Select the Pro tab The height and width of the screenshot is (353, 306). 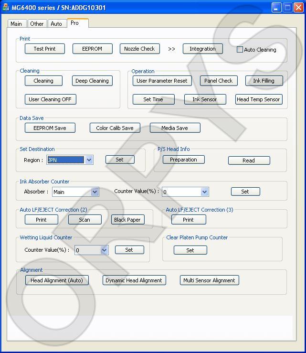[x=78, y=23]
